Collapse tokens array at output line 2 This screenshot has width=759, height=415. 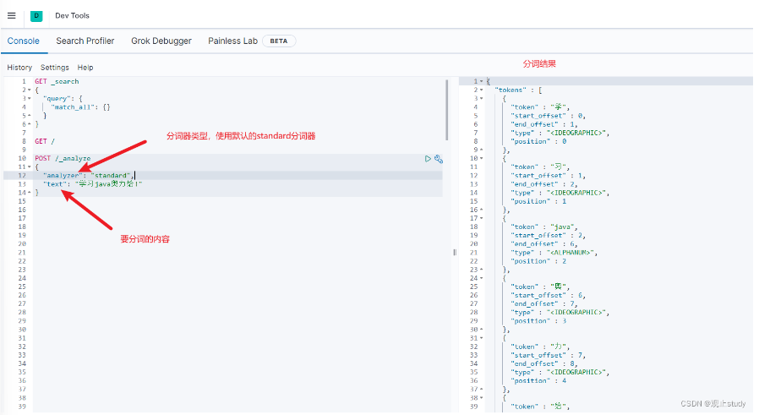tap(481, 90)
